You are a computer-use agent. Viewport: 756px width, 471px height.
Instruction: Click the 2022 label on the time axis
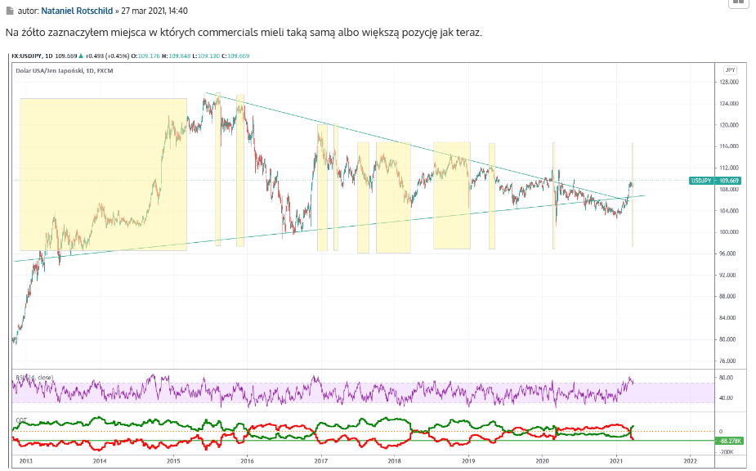(x=689, y=461)
